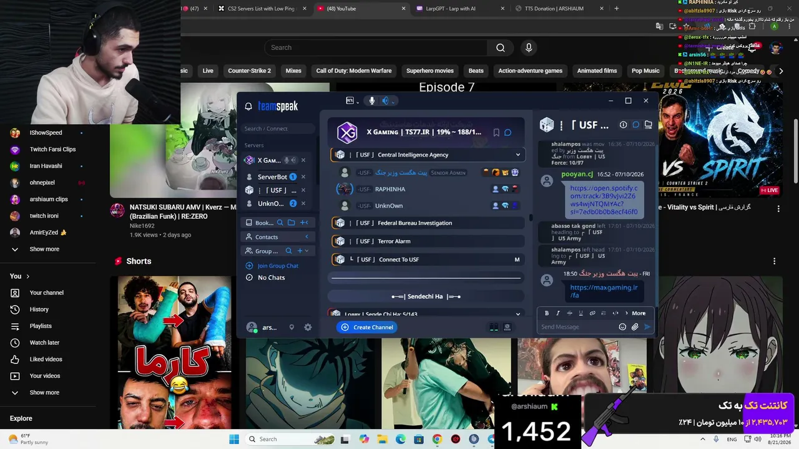The image size is (799, 449).
Task: Open Federal Bureau Investigation channel
Action: (x=428, y=223)
